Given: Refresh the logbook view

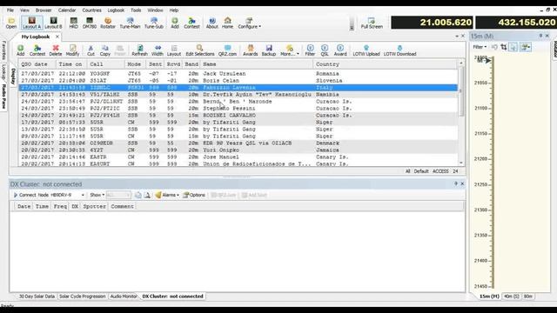Looking at the screenshot, I should coord(139,50).
